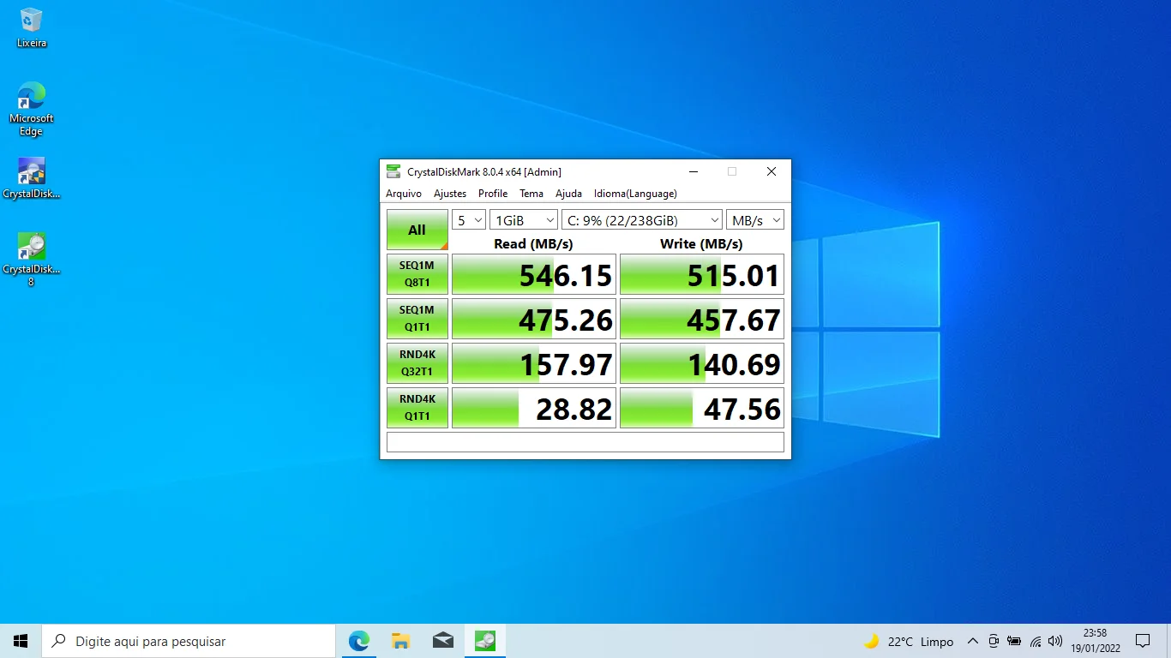This screenshot has width=1171, height=658.
Task: Open the Idioma(Language) menu
Action: (635, 194)
